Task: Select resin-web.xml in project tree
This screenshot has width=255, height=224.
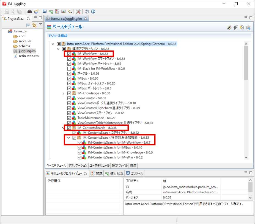Action: [x=29, y=56]
